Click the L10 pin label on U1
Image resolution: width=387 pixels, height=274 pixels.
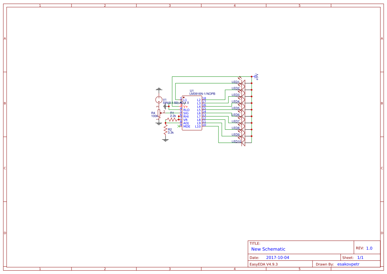click(x=198, y=126)
